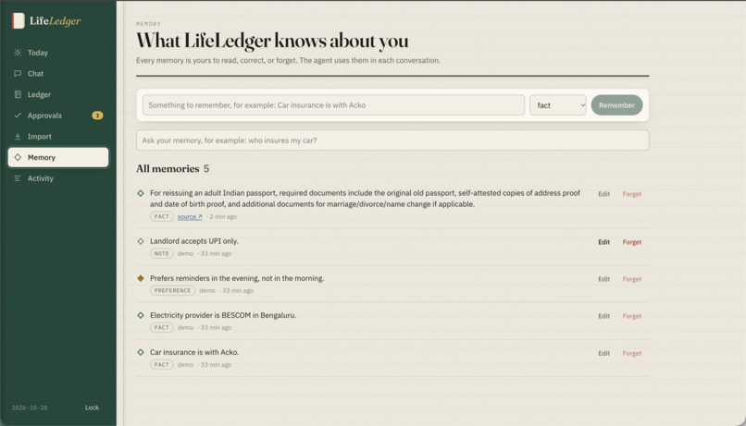The width and height of the screenshot is (746, 426).
Task: Click the PREFERENCE tag
Action: [173, 291]
